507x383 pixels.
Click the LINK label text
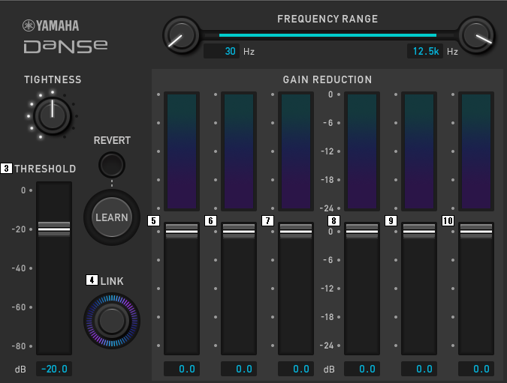tap(112, 281)
